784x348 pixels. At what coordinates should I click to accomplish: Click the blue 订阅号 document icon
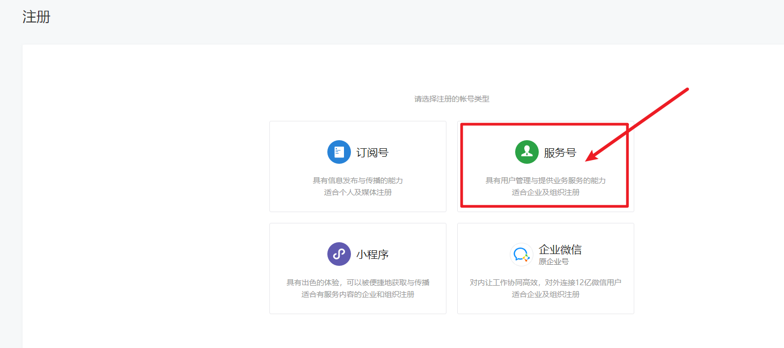coord(339,152)
